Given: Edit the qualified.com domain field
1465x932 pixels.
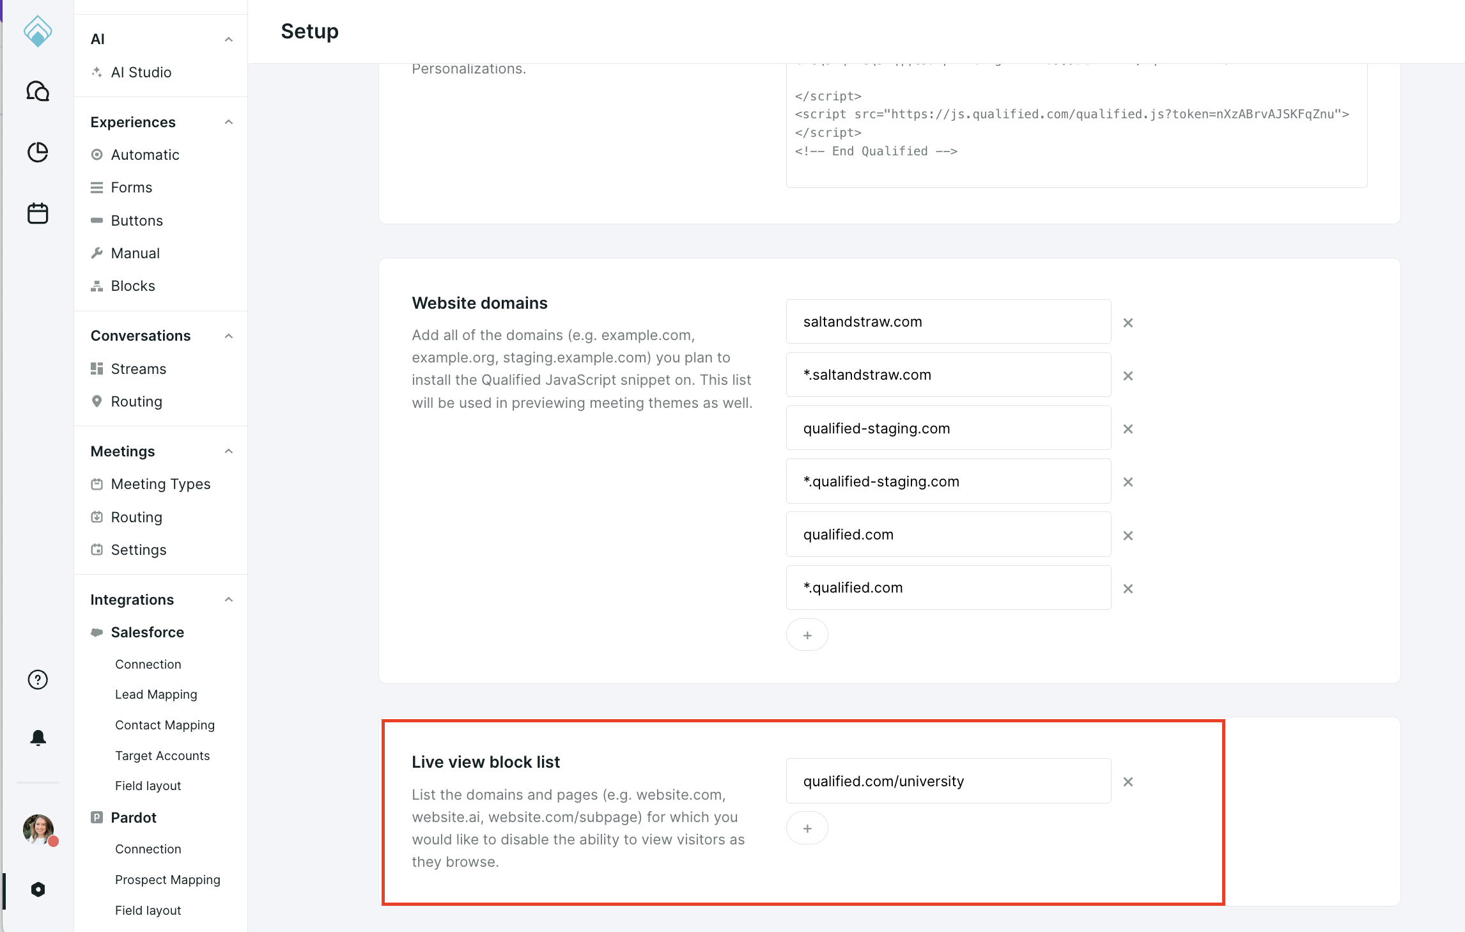Looking at the screenshot, I should point(949,534).
